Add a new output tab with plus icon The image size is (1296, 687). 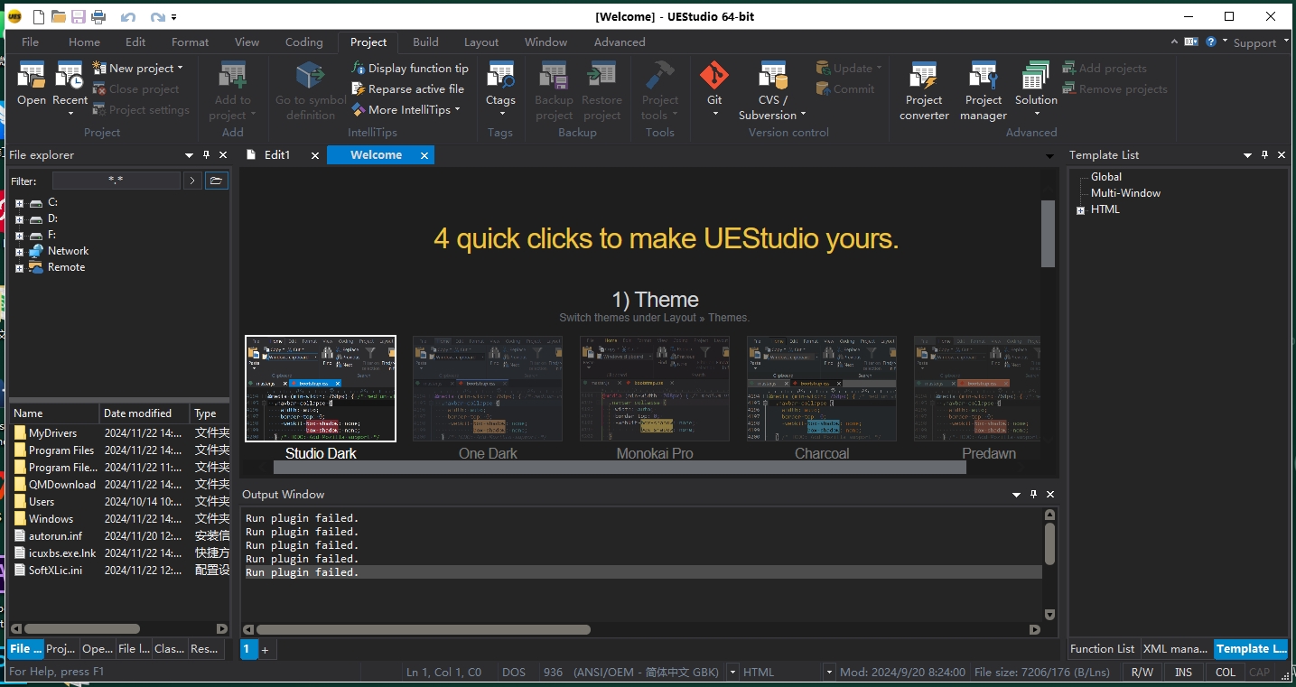[x=265, y=649]
